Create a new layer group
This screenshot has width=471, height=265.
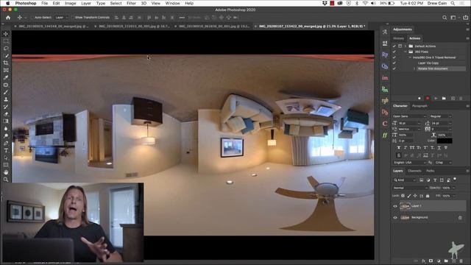tap(446, 261)
